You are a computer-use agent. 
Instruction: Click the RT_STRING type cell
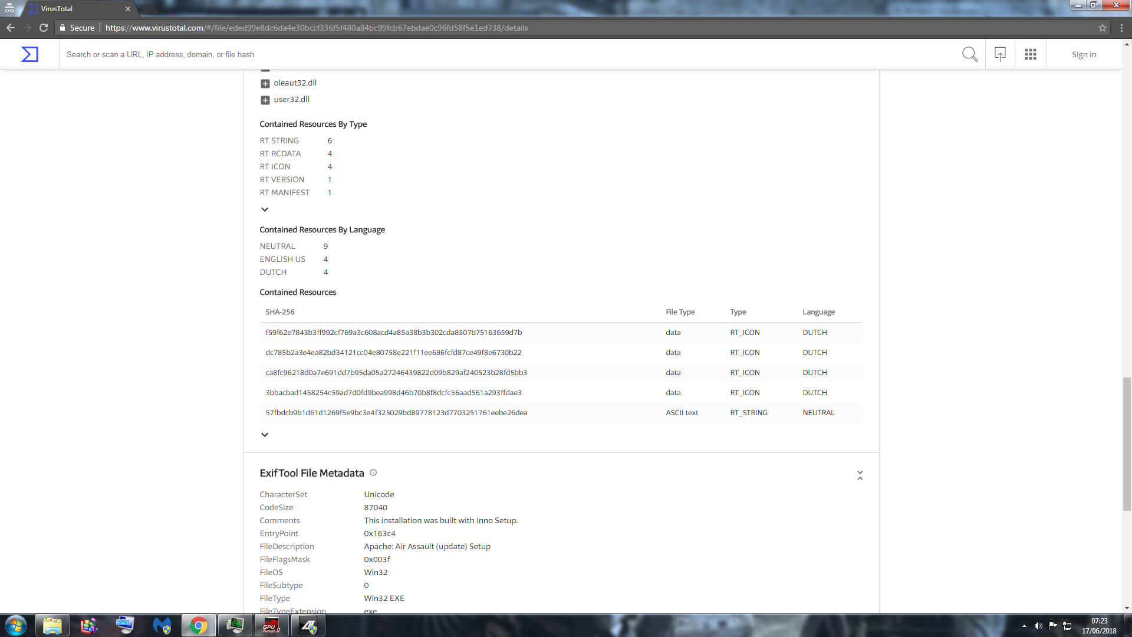749,413
